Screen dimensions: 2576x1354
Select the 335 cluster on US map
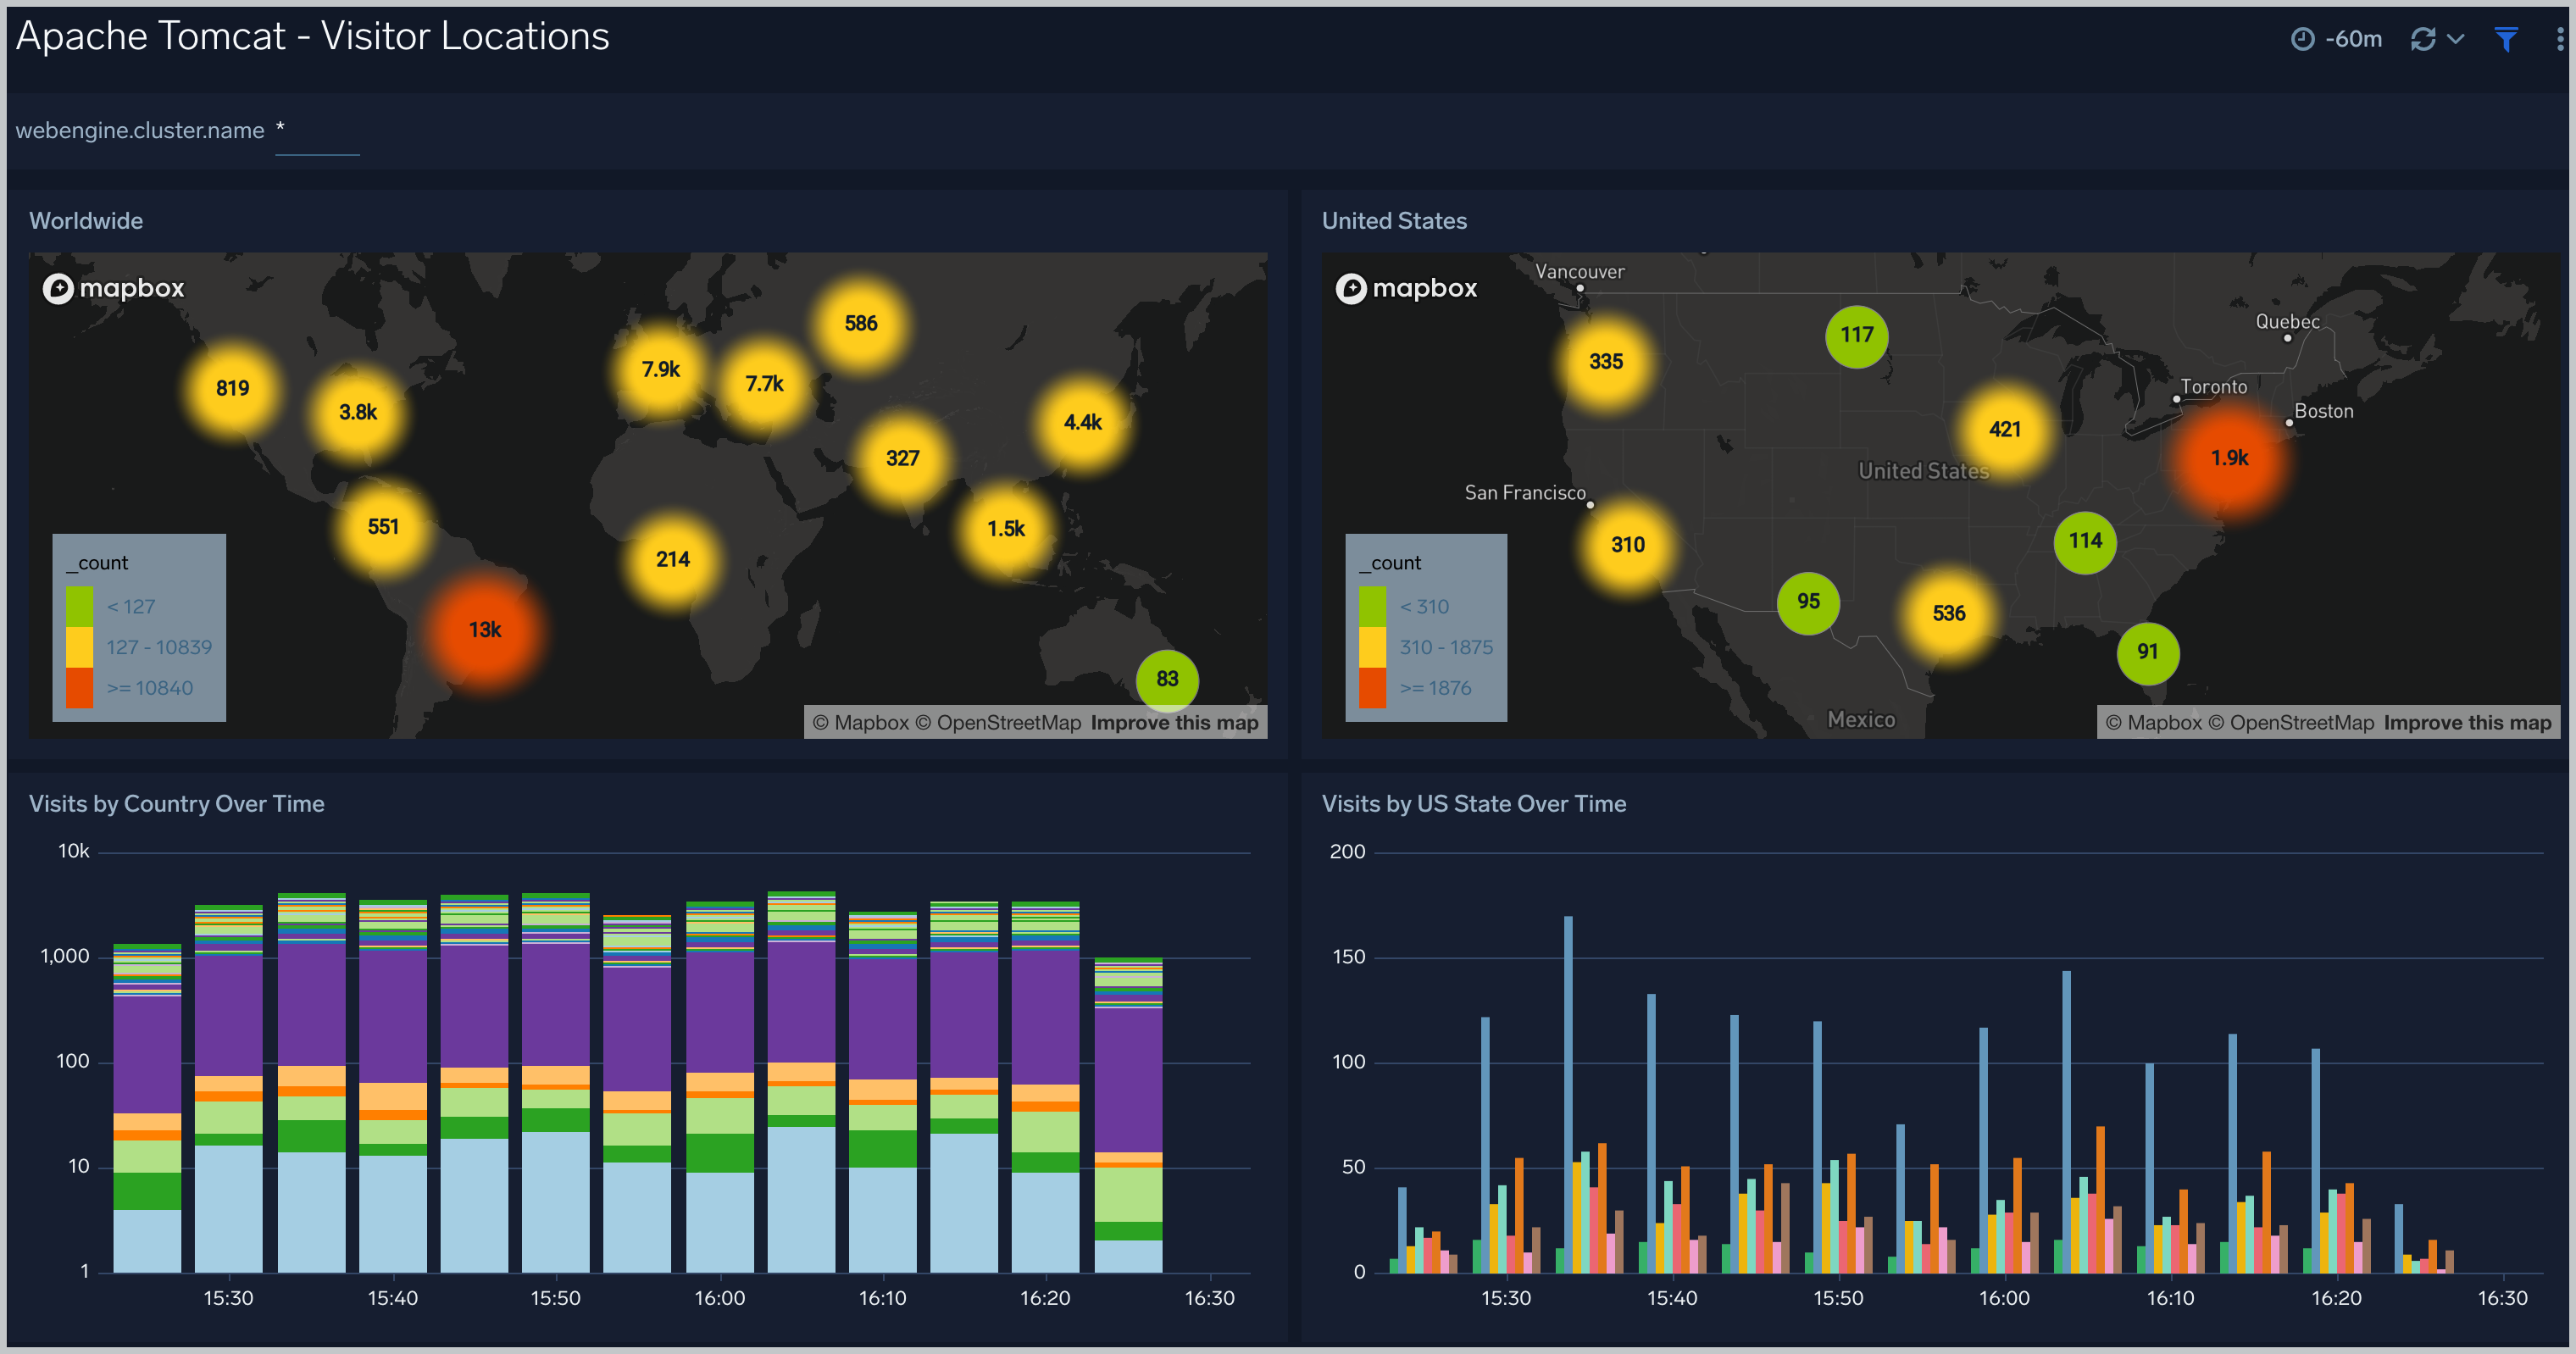[1606, 361]
